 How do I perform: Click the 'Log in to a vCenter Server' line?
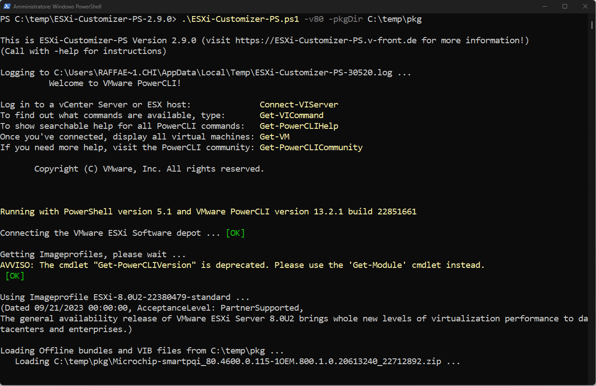(x=95, y=105)
